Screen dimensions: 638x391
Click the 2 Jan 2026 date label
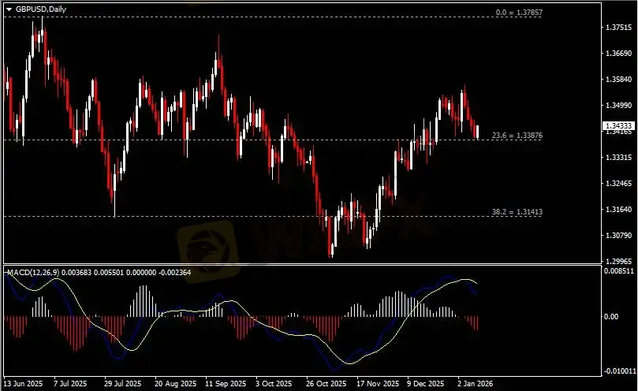(x=475, y=384)
